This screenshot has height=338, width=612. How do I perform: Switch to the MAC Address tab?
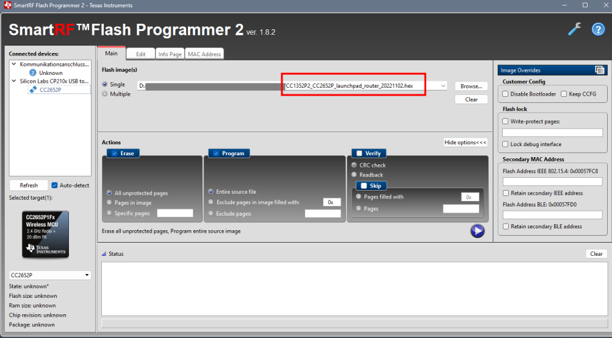[204, 54]
